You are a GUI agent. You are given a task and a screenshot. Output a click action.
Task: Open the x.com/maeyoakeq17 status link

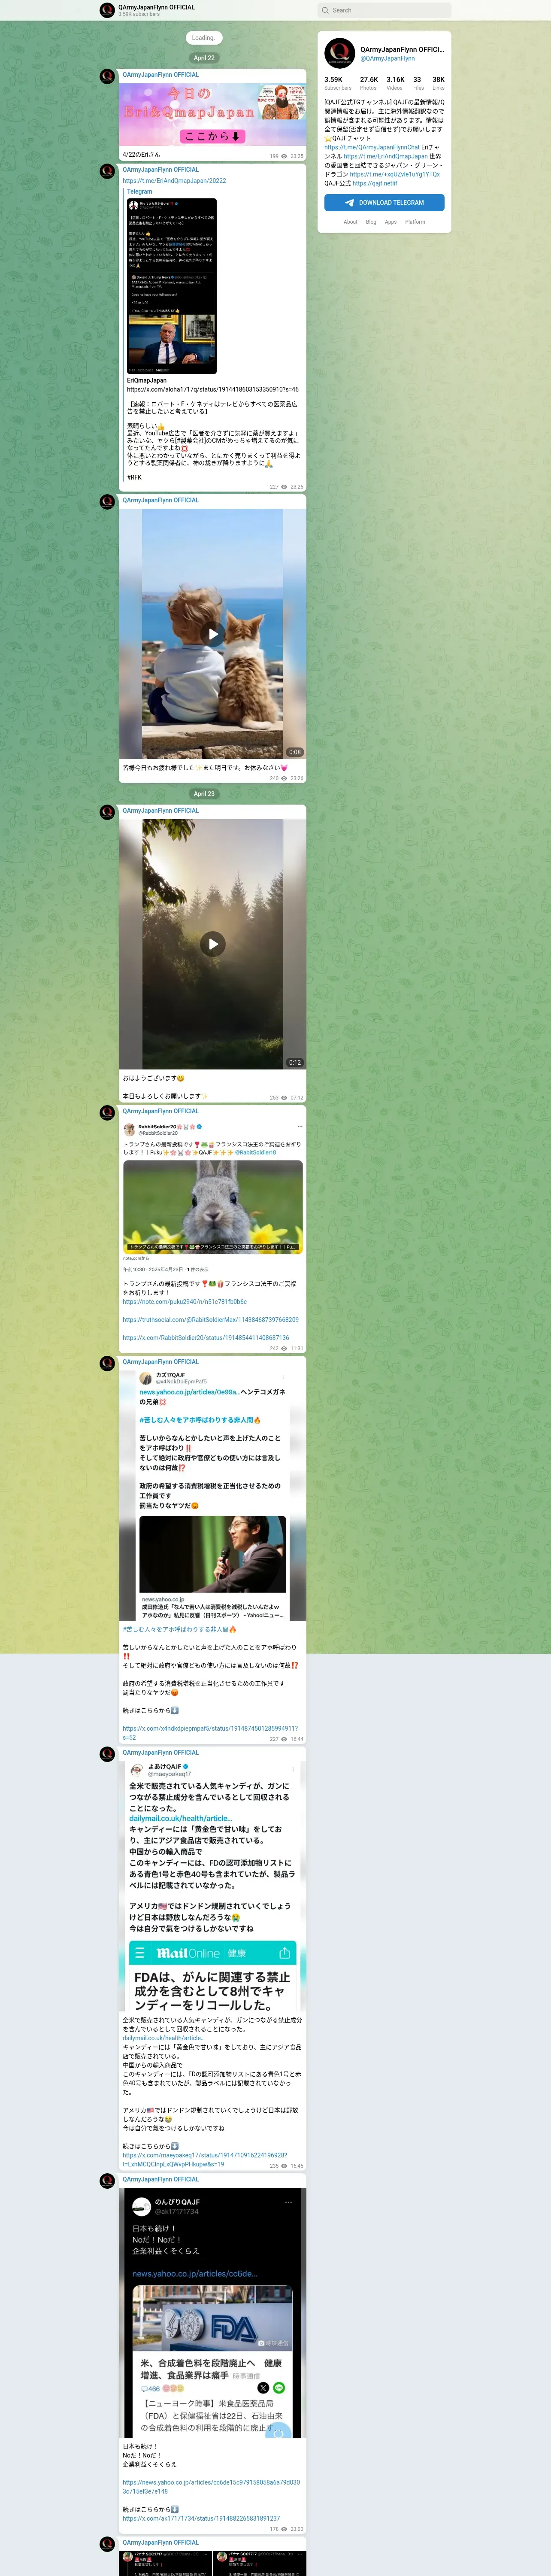click(205, 2159)
